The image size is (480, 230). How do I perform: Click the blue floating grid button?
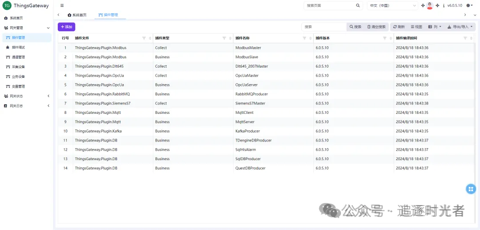471,189
